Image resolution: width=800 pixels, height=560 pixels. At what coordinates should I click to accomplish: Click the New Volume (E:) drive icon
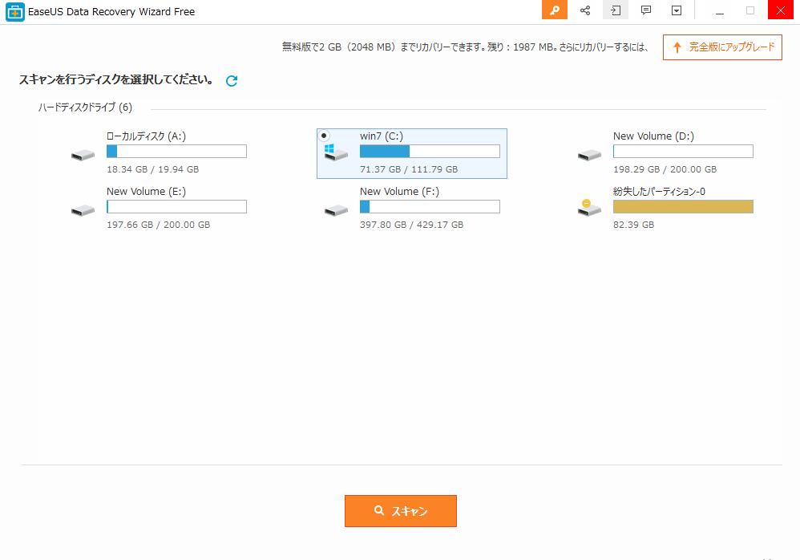click(x=83, y=210)
